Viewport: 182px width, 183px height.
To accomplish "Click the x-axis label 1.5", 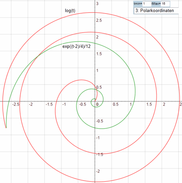I will (149, 104).
